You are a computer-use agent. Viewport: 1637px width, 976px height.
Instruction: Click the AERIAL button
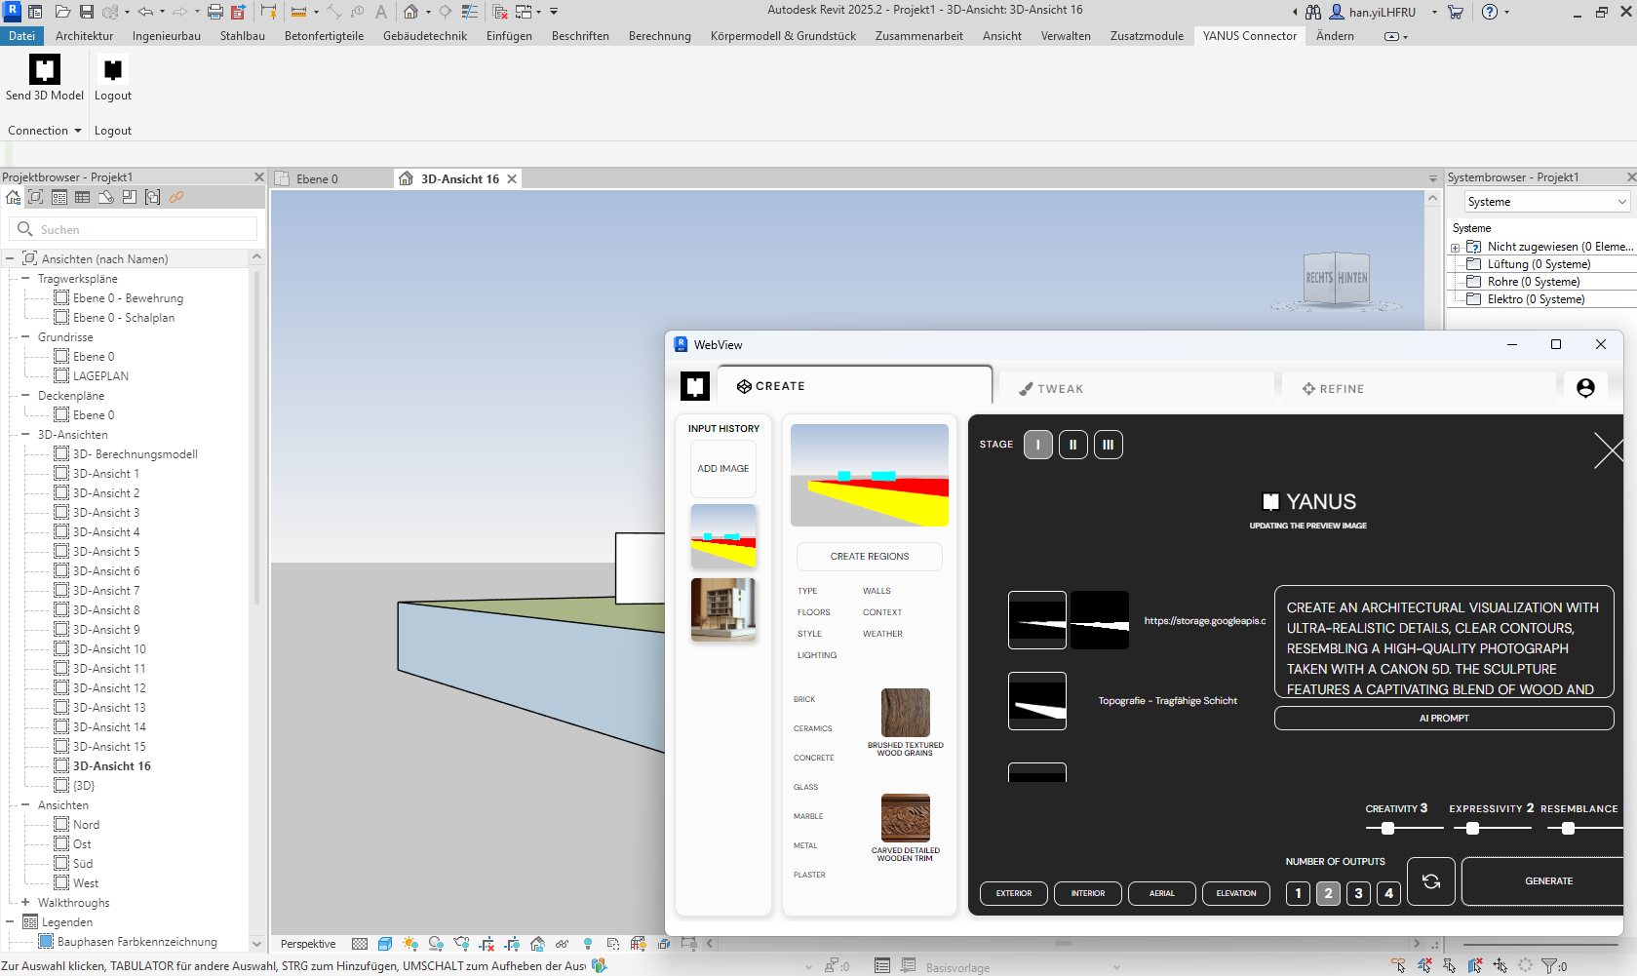(x=1162, y=893)
